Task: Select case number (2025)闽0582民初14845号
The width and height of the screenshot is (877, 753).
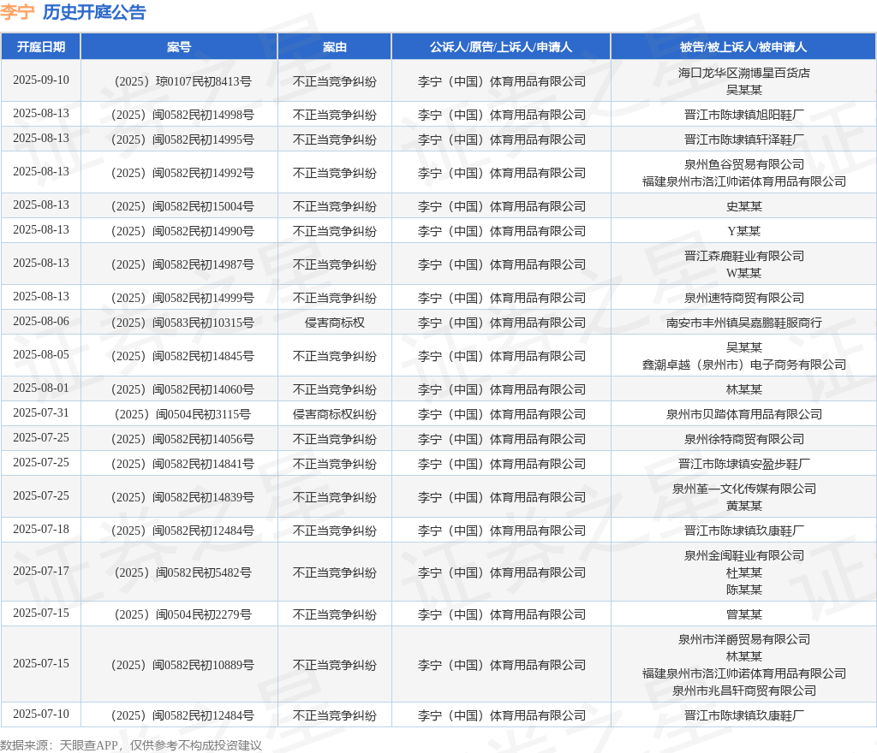Action: 182,356
